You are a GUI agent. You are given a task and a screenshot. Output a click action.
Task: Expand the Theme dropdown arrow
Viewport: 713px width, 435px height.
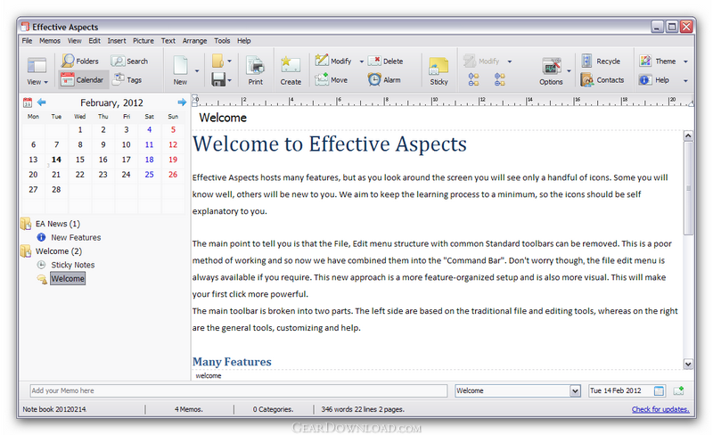click(685, 62)
